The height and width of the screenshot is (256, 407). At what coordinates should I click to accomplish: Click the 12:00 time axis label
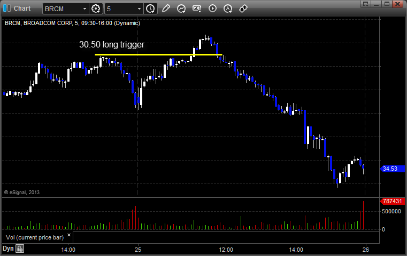(226, 250)
